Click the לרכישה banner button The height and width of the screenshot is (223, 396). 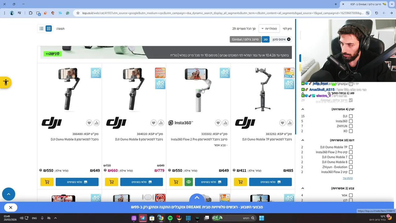tap(53, 54)
